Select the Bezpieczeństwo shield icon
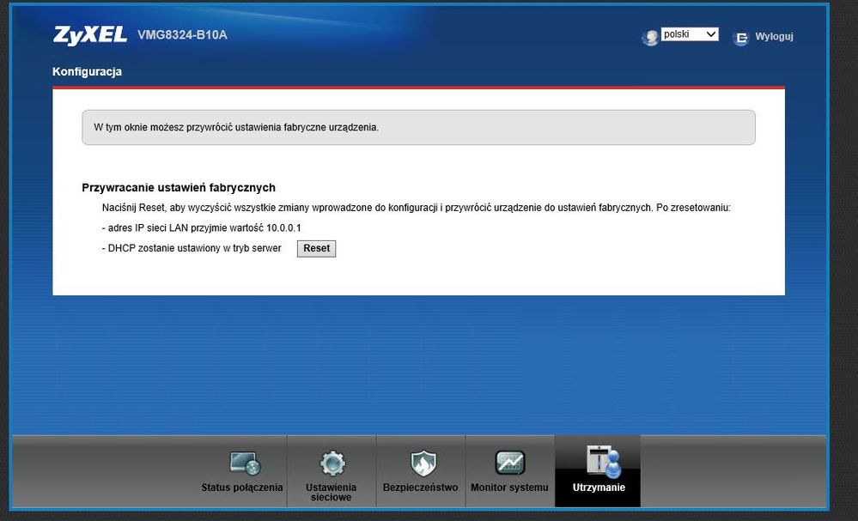The image size is (858, 521). coord(421,463)
